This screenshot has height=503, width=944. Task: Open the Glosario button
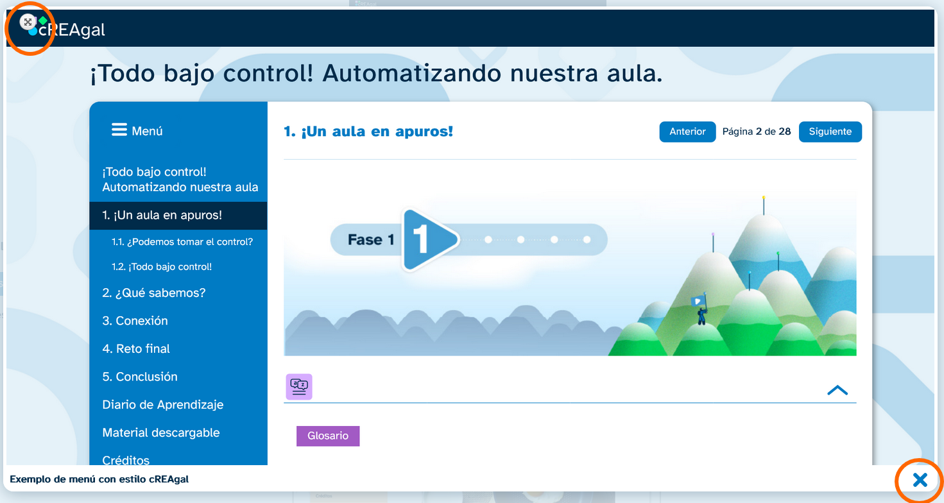328,436
